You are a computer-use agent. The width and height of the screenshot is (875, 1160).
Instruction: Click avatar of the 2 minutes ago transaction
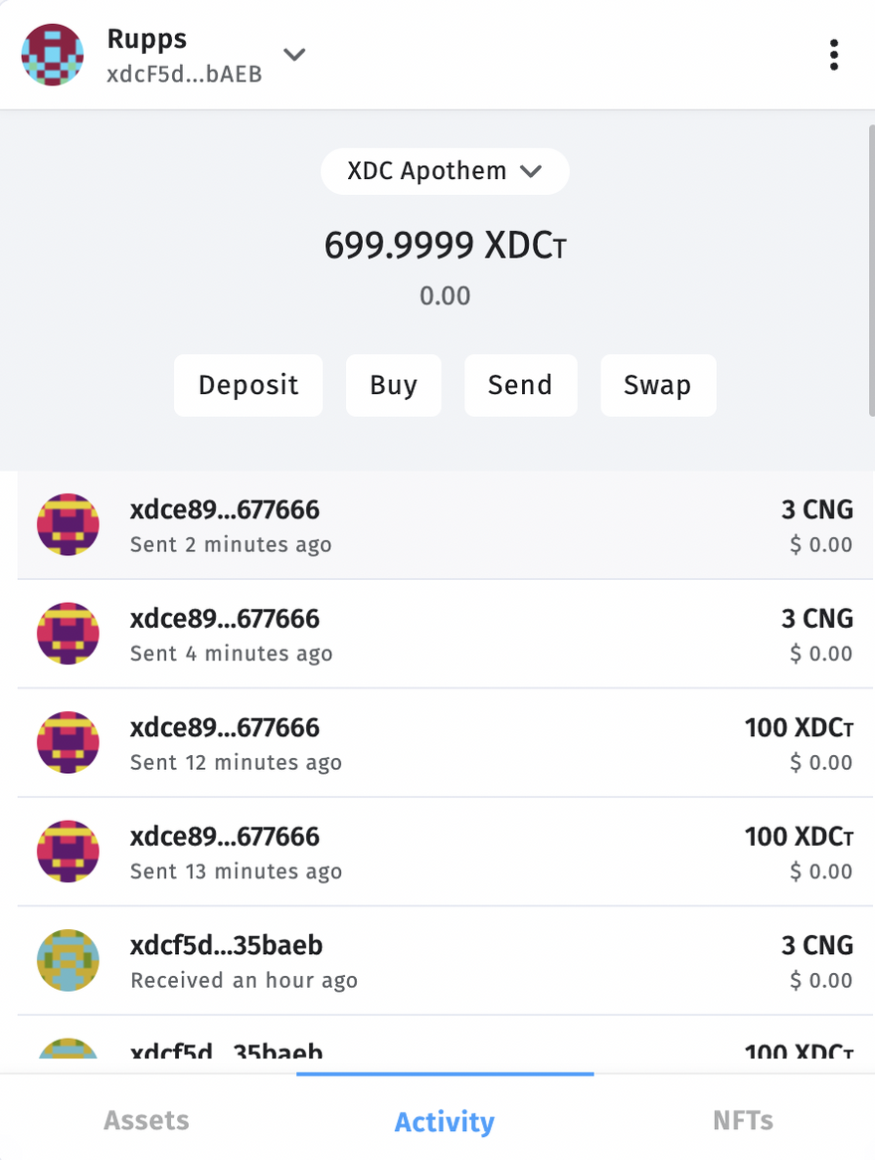point(68,524)
